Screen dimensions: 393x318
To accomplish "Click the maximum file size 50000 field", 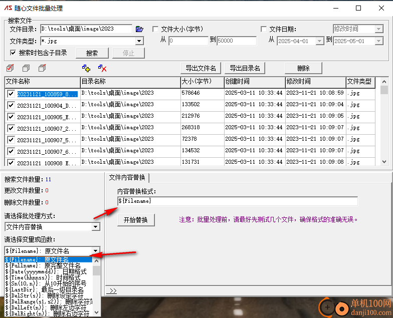I will click(x=237, y=41).
